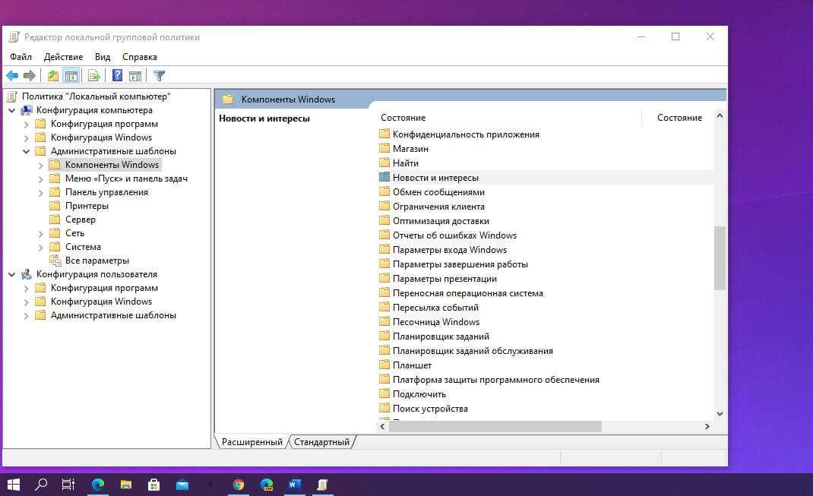Image resolution: width=813 pixels, height=496 pixels.
Task: Switch to Стандартный tab
Action: tap(321, 442)
